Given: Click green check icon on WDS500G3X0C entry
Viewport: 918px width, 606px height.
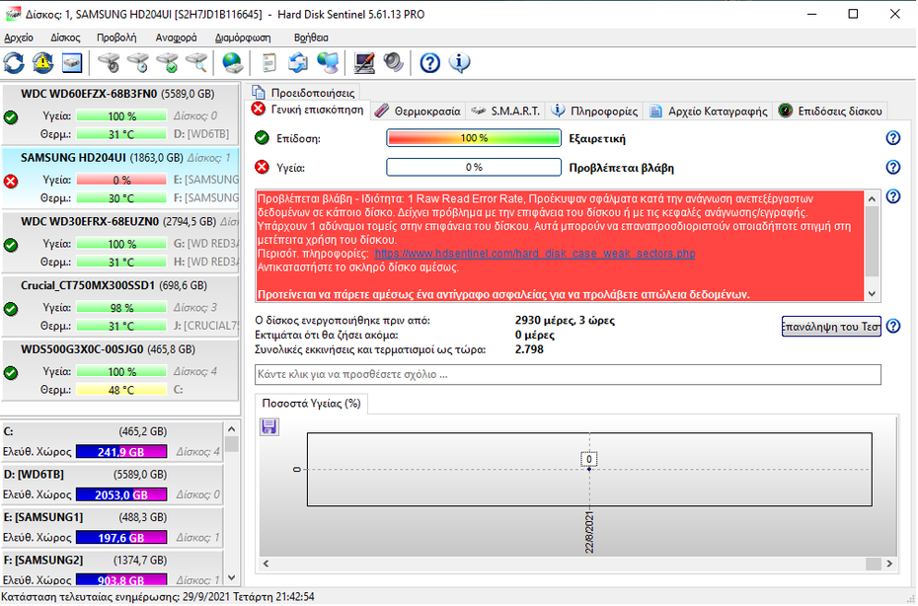Looking at the screenshot, I should coord(11,373).
